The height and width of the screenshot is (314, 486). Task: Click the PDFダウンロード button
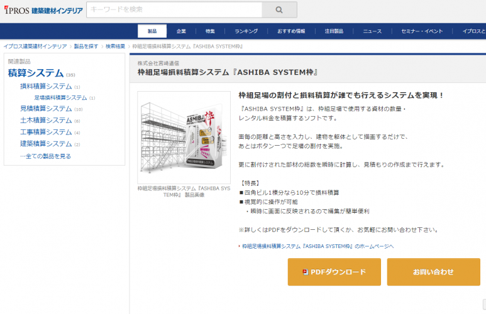point(334,272)
